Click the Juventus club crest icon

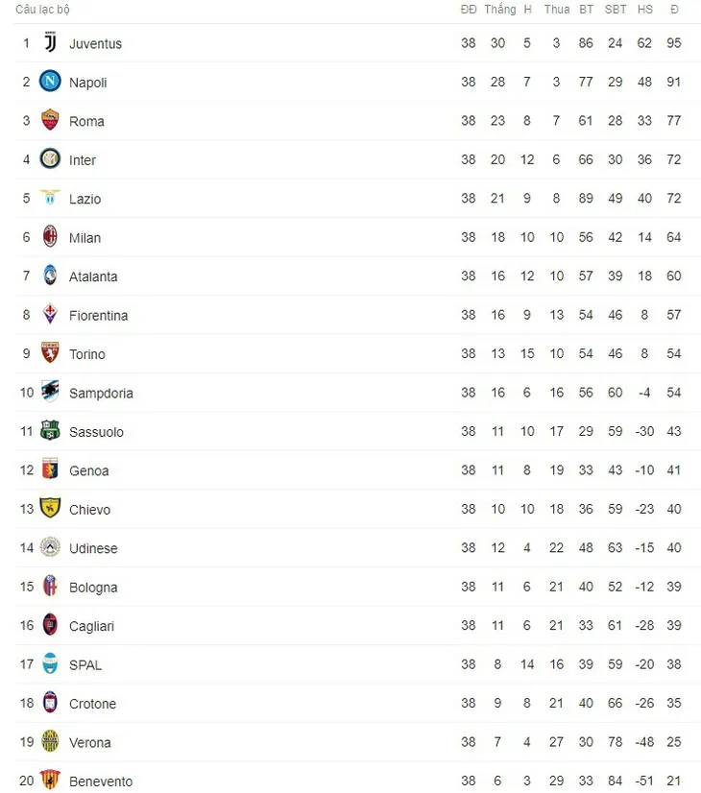[x=50, y=43]
